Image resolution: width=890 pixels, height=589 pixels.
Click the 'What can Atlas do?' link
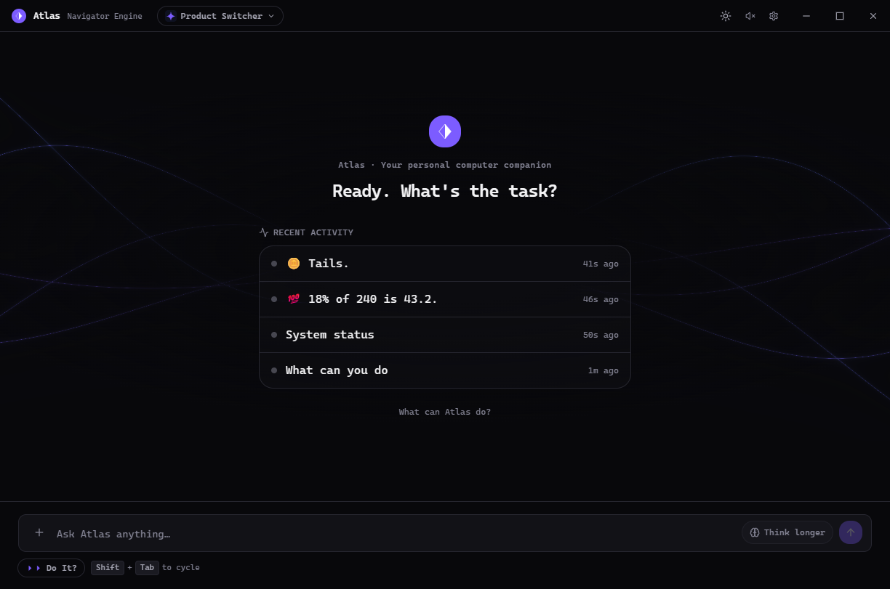[x=445, y=412]
